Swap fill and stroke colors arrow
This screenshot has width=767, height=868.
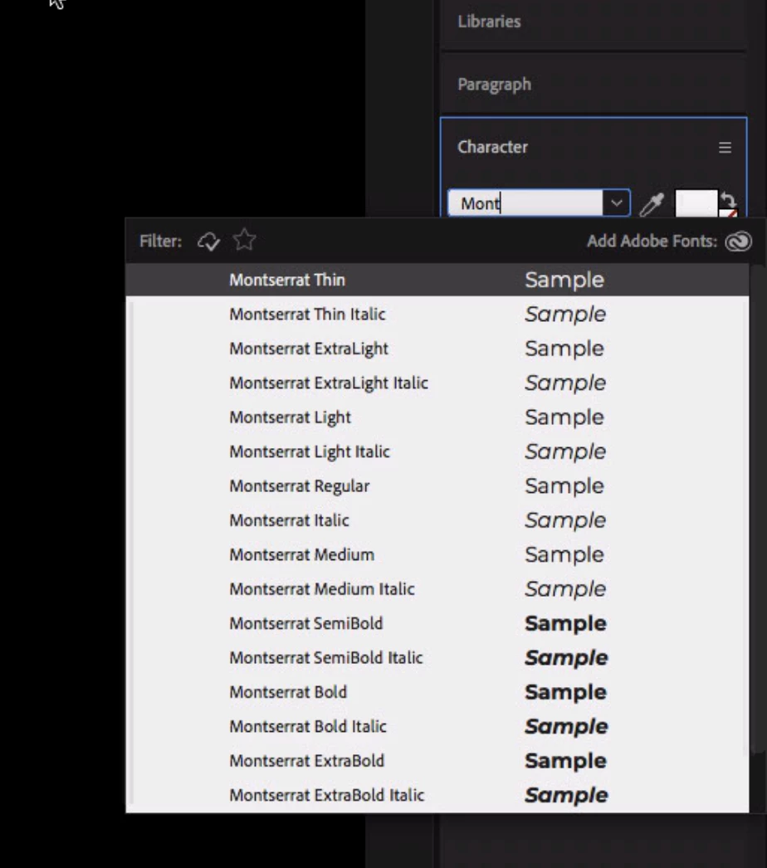coord(728,199)
